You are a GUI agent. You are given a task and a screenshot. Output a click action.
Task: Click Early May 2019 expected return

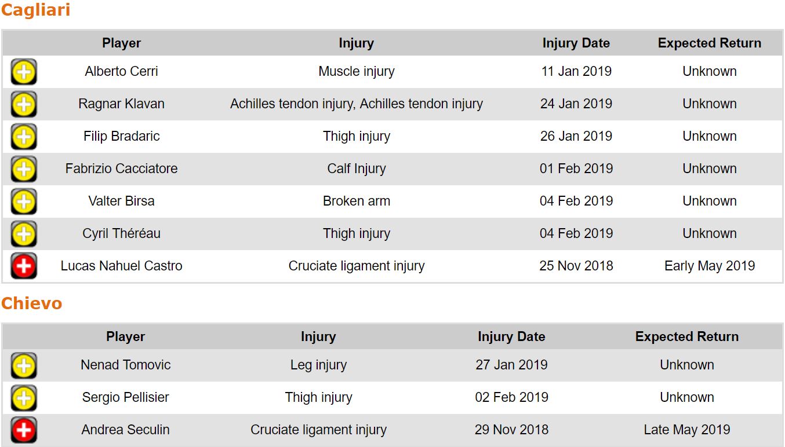click(x=709, y=266)
